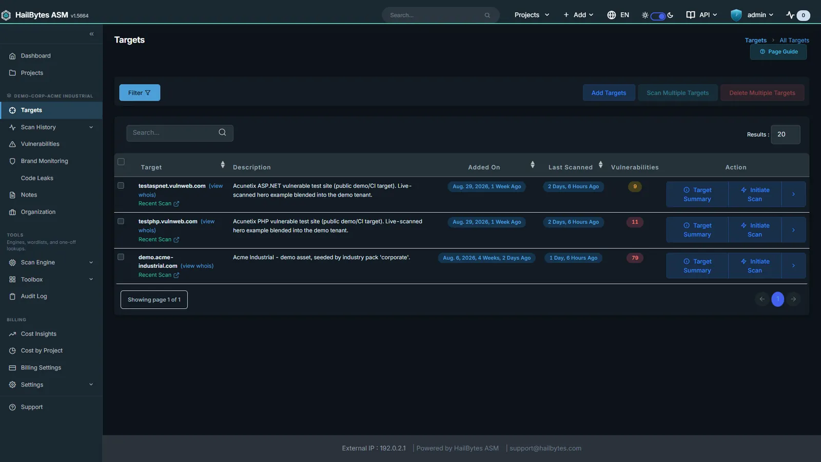Go to the next page arrow
Screen dimensions: 821x462
click(793, 299)
